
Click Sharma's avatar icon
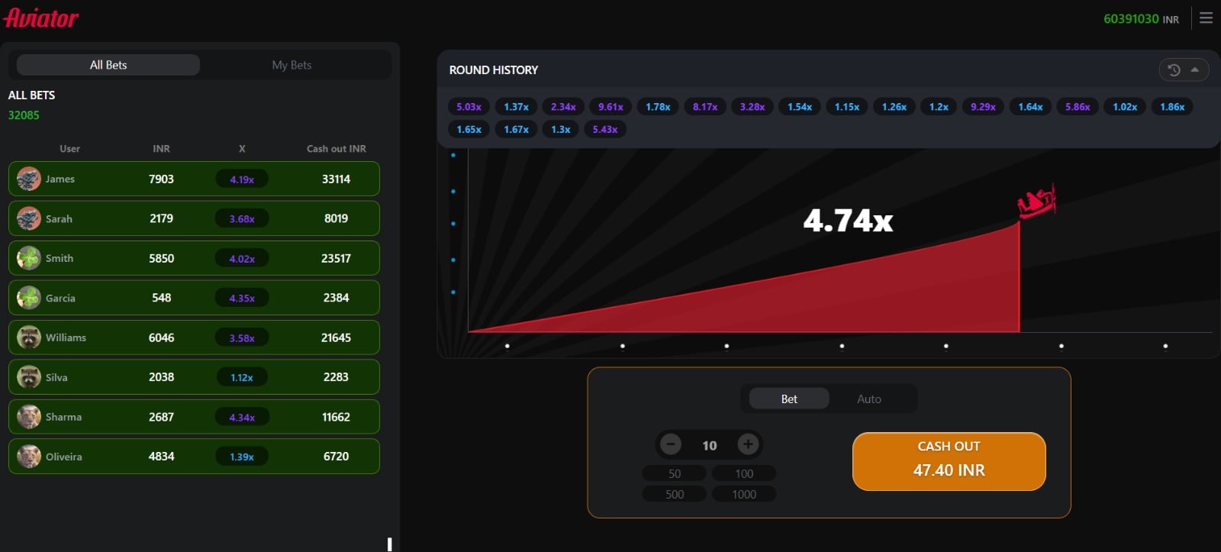(x=29, y=417)
